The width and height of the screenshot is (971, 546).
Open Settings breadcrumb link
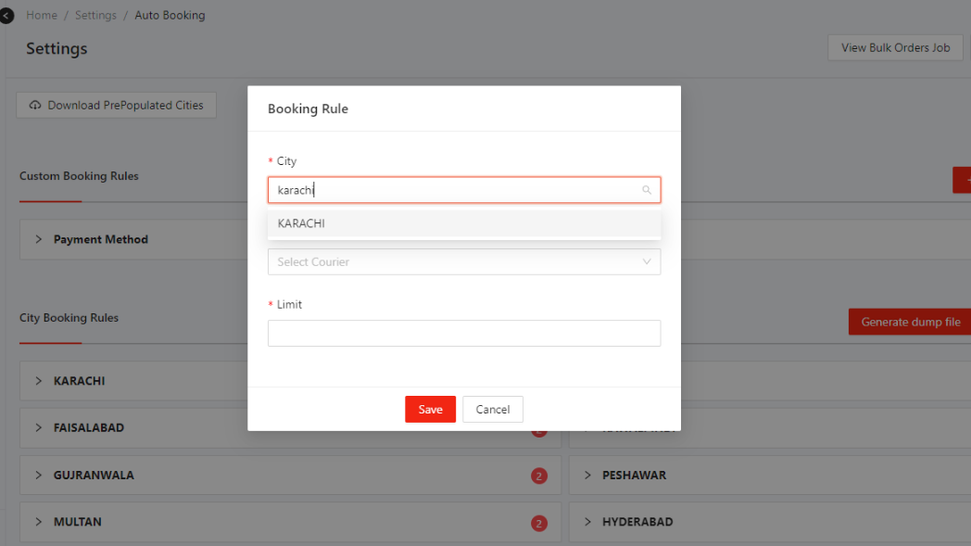click(x=95, y=16)
